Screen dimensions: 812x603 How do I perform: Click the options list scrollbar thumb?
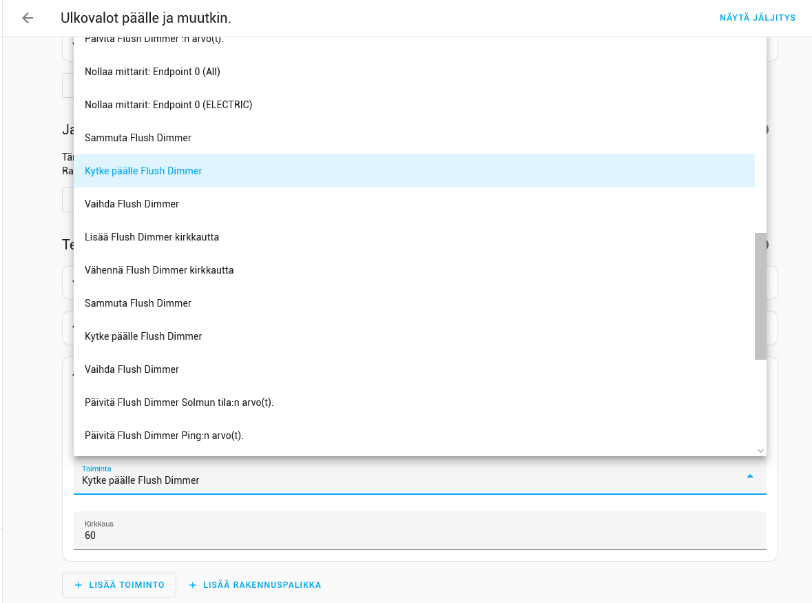(x=760, y=296)
